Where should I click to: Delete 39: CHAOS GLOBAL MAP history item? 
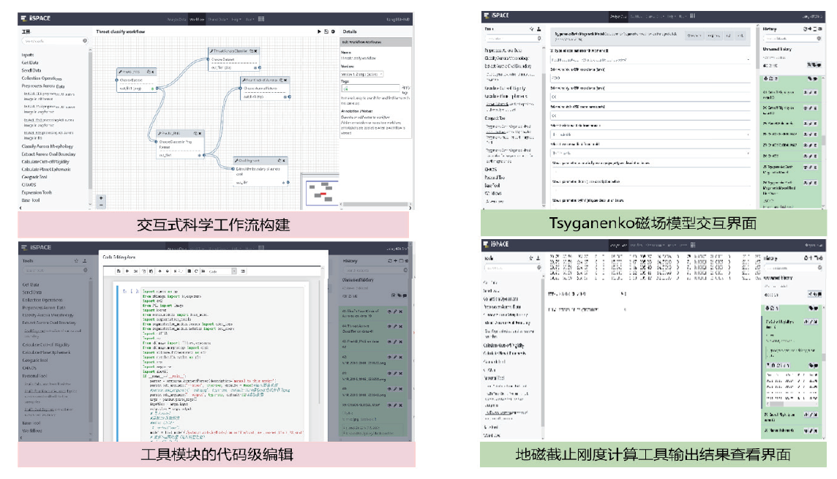[401, 405]
